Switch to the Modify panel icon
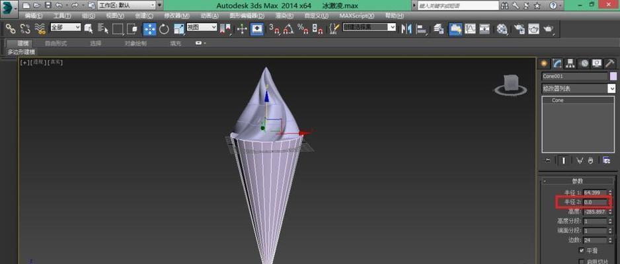This screenshot has width=620, height=264. 559,63
